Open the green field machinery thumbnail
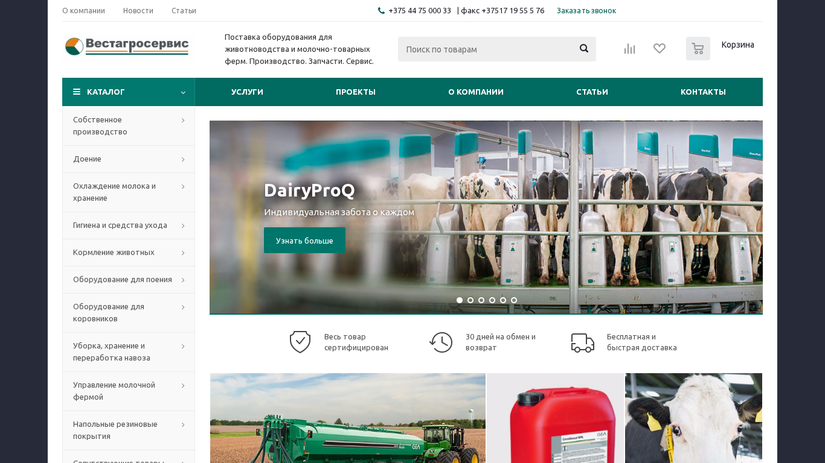The height and width of the screenshot is (463, 825). (348, 418)
